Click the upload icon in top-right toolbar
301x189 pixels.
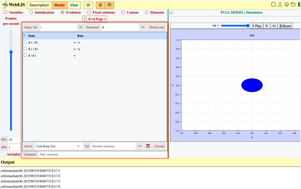(x=280, y=5)
